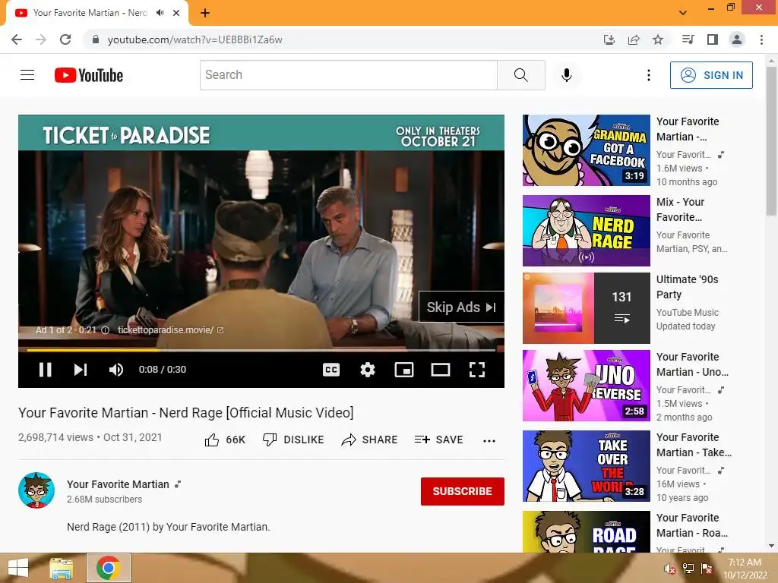Open Ultimate '90s Party playlist thumbnail

click(x=586, y=308)
